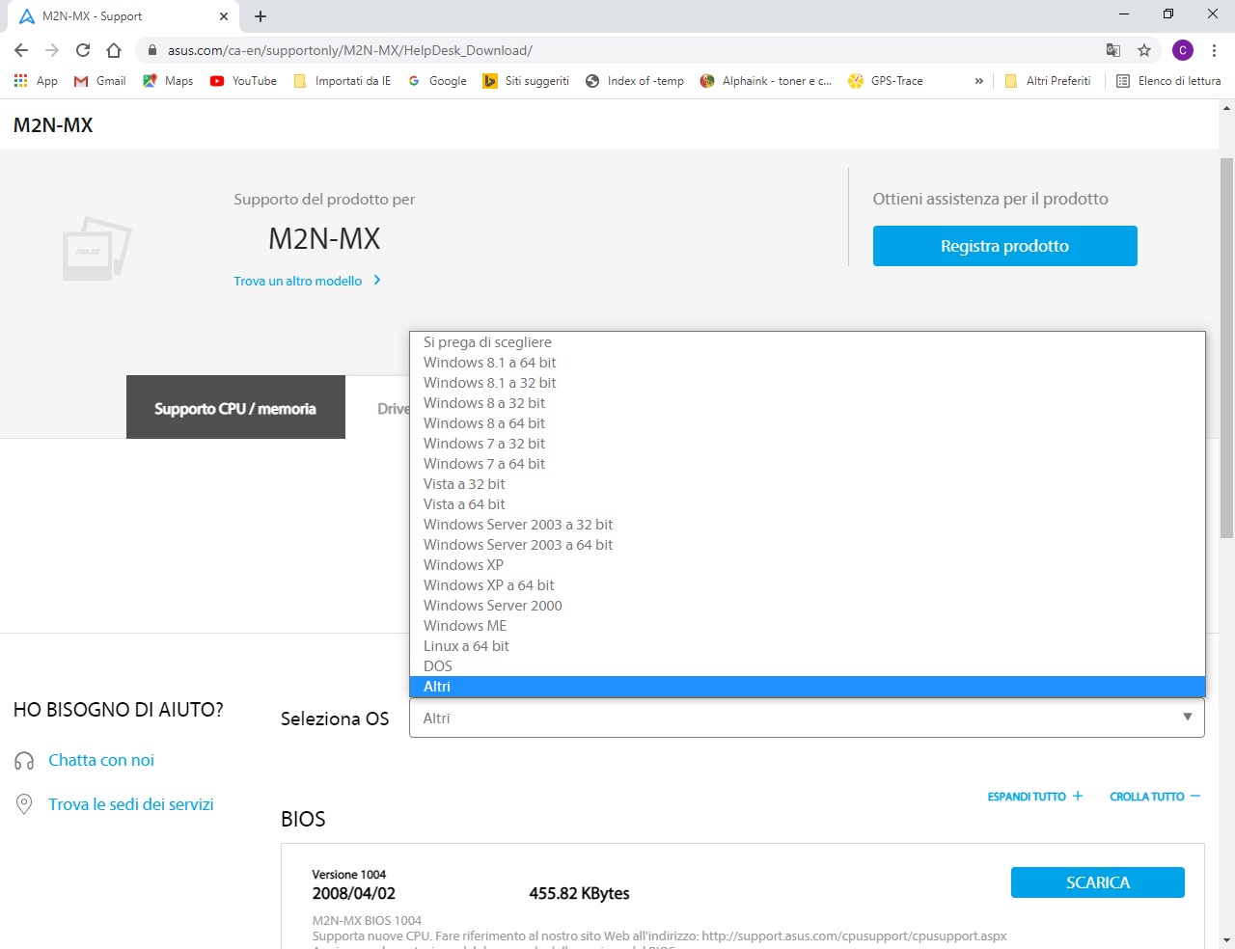Open the Maps bookmark

tap(168, 81)
